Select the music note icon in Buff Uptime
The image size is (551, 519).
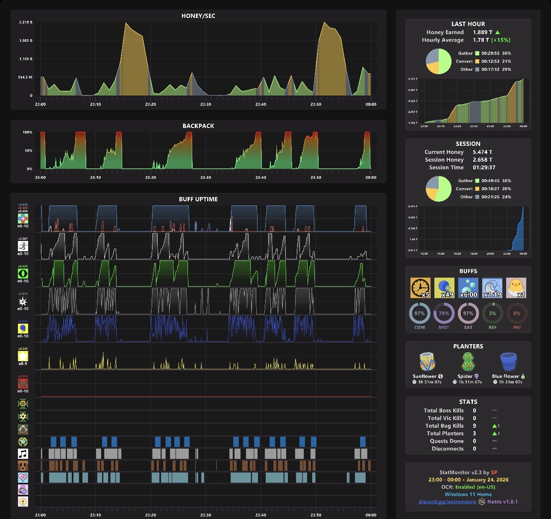click(x=23, y=454)
